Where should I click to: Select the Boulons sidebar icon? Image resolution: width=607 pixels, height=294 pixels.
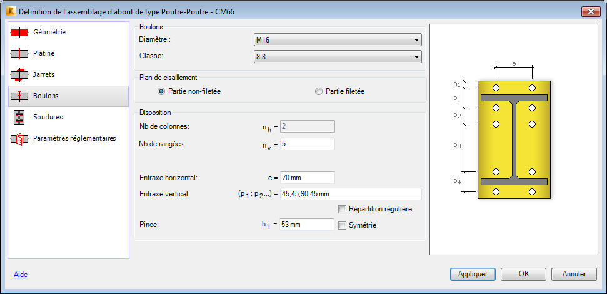tap(19, 96)
